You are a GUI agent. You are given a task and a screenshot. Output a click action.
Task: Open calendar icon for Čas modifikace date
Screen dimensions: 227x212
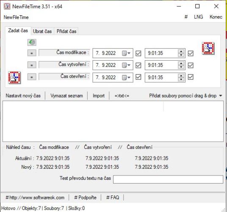point(124,53)
